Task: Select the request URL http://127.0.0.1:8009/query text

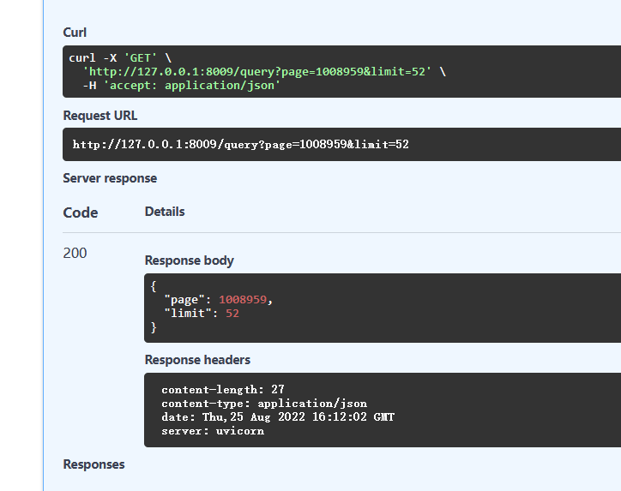Action: click(x=240, y=145)
